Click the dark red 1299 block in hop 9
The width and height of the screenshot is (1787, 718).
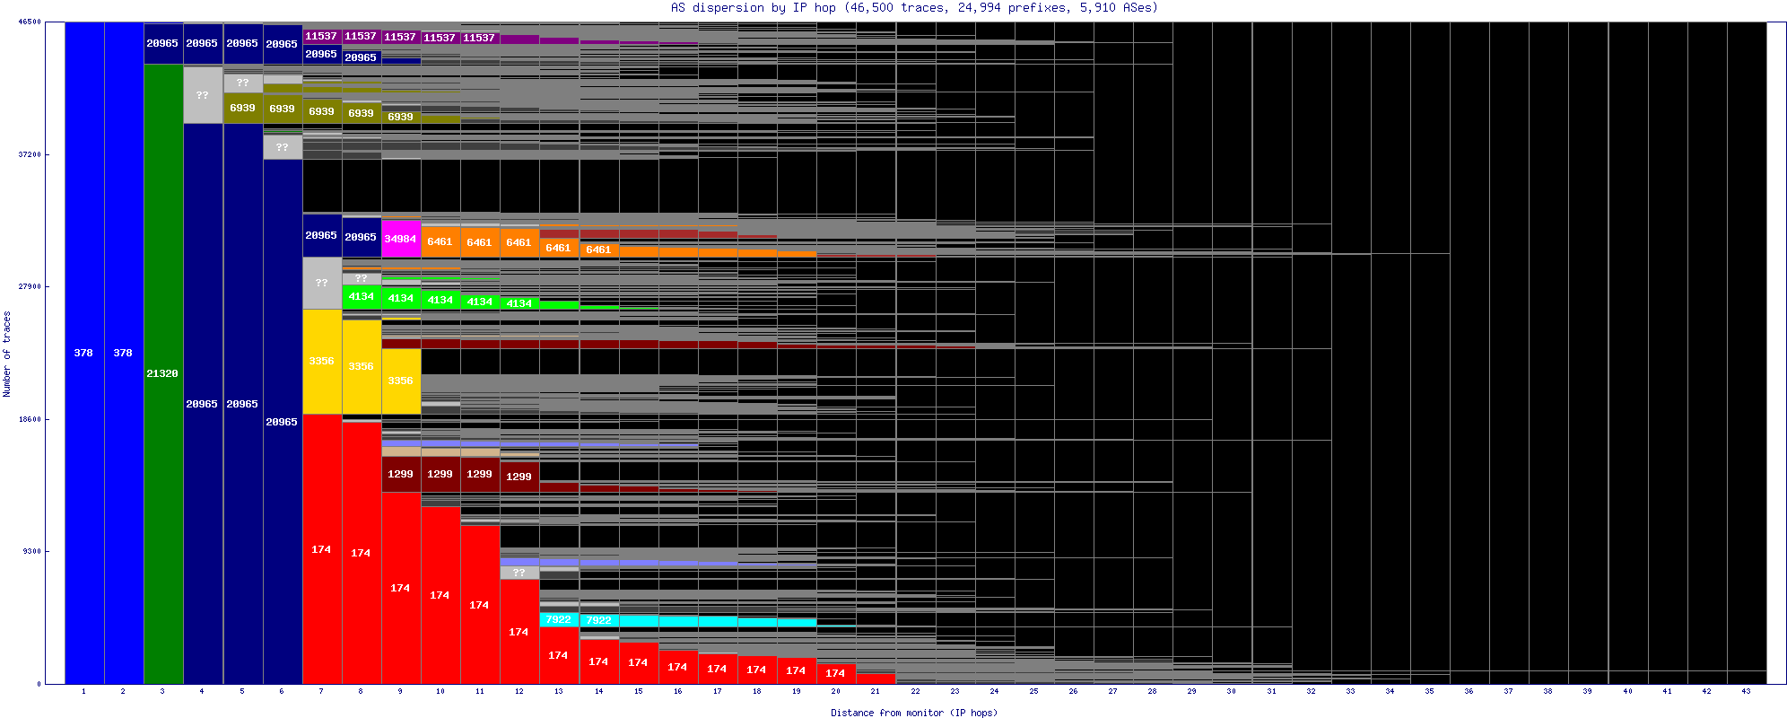(x=400, y=474)
